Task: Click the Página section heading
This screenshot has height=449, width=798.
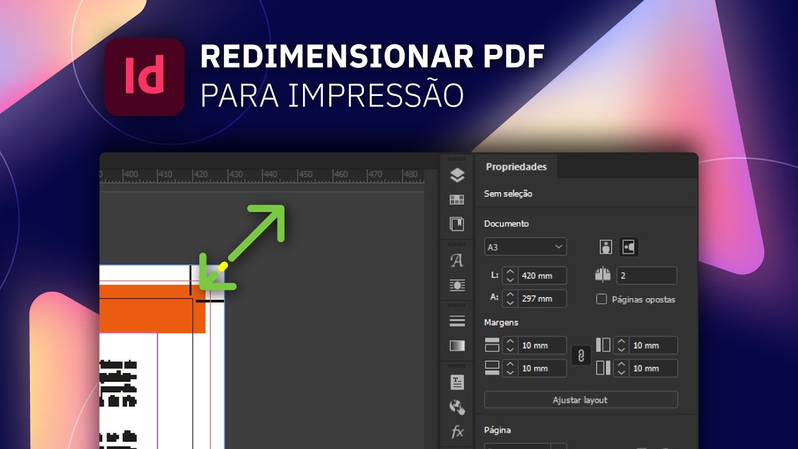Action: pyautogui.click(x=498, y=430)
